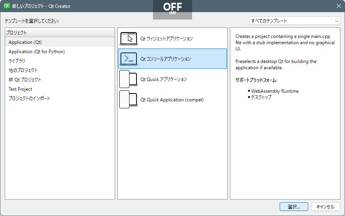Screen dimensions: 345x216
Task: Select Qt コンソールアプリケーション template label
Action: (165, 59)
